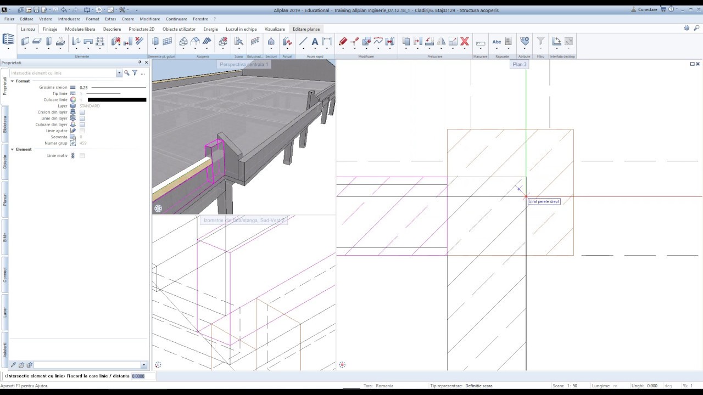
Task: Select the Roof frame tool in Acoperis
Action: point(183,41)
